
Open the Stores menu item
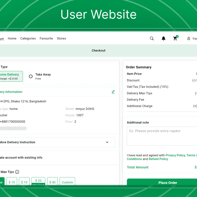pos(61,39)
